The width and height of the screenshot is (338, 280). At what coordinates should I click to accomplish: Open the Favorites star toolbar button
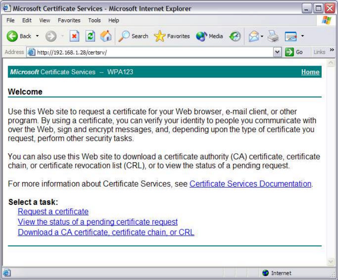pyautogui.click(x=172, y=36)
